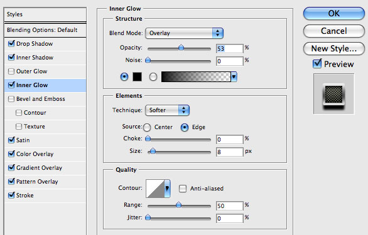Click the Cancel button
The image size is (368, 235).
point(333,31)
